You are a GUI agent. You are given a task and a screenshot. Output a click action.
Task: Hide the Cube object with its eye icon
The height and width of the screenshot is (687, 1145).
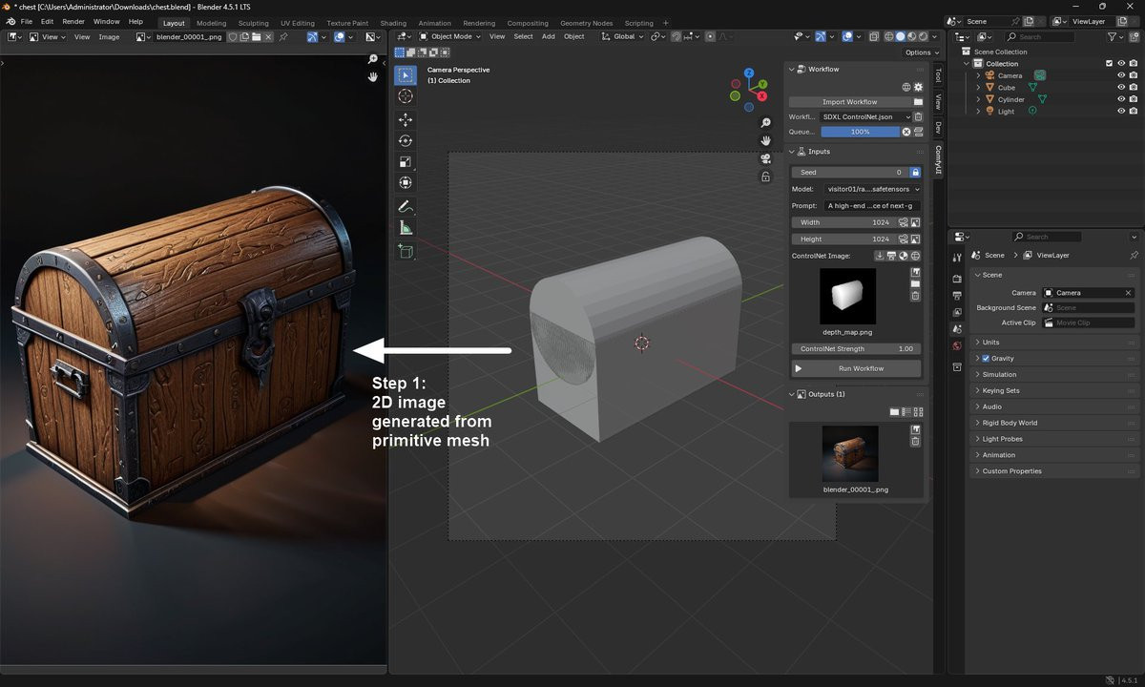pyautogui.click(x=1121, y=88)
